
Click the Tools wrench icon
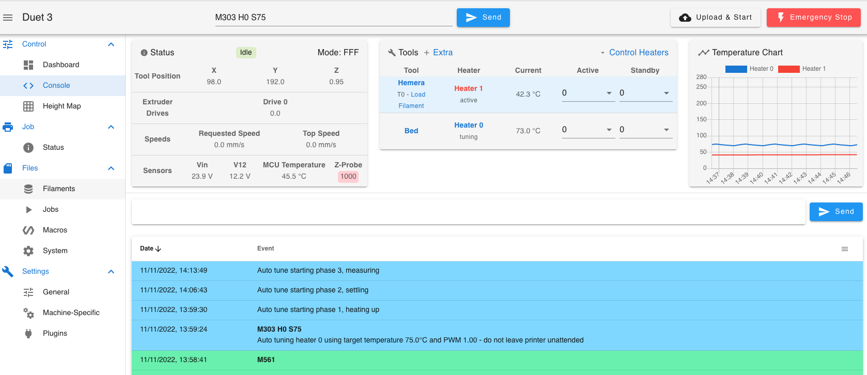392,53
